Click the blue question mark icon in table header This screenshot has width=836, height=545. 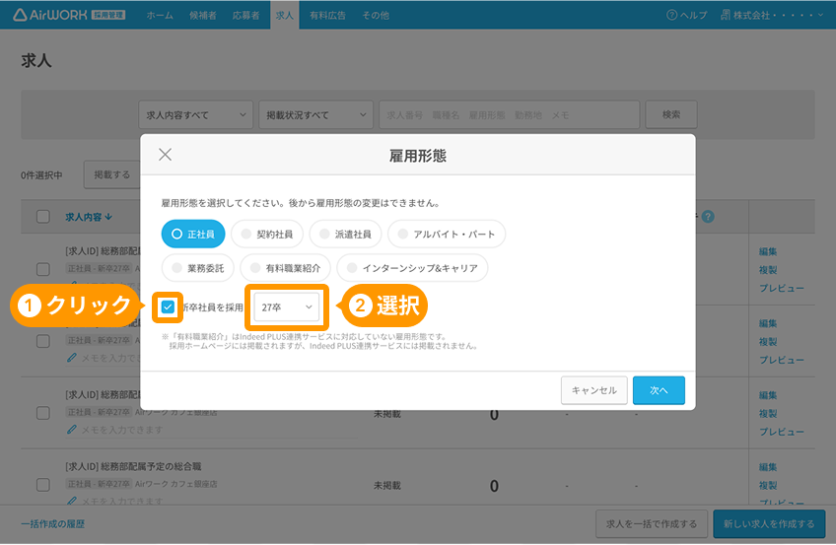coord(708,217)
